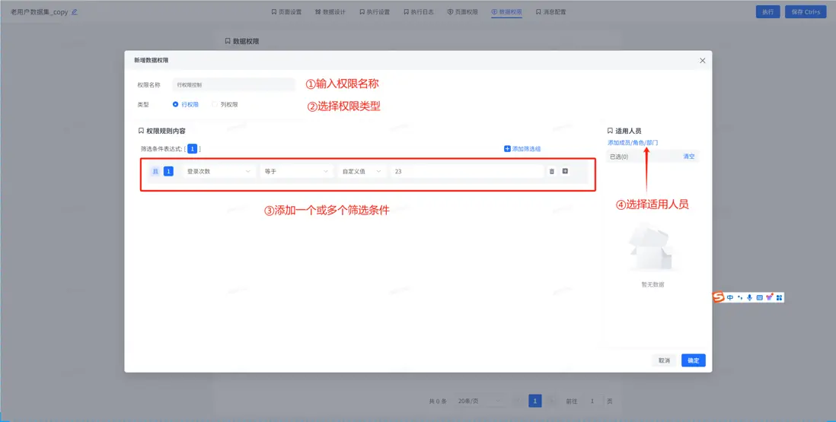Open the 登录次数 field dropdown
The width and height of the screenshot is (836, 422).
pyautogui.click(x=218, y=172)
